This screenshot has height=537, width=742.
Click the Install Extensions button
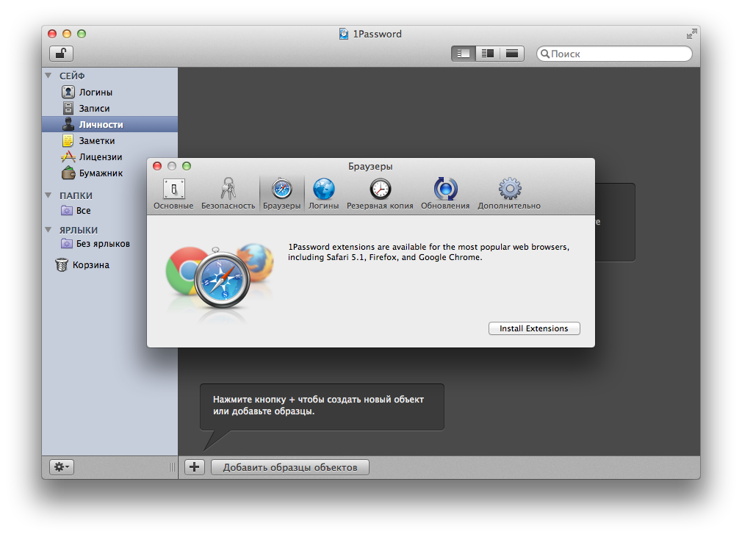pyautogui.click(x=534, y=328)
